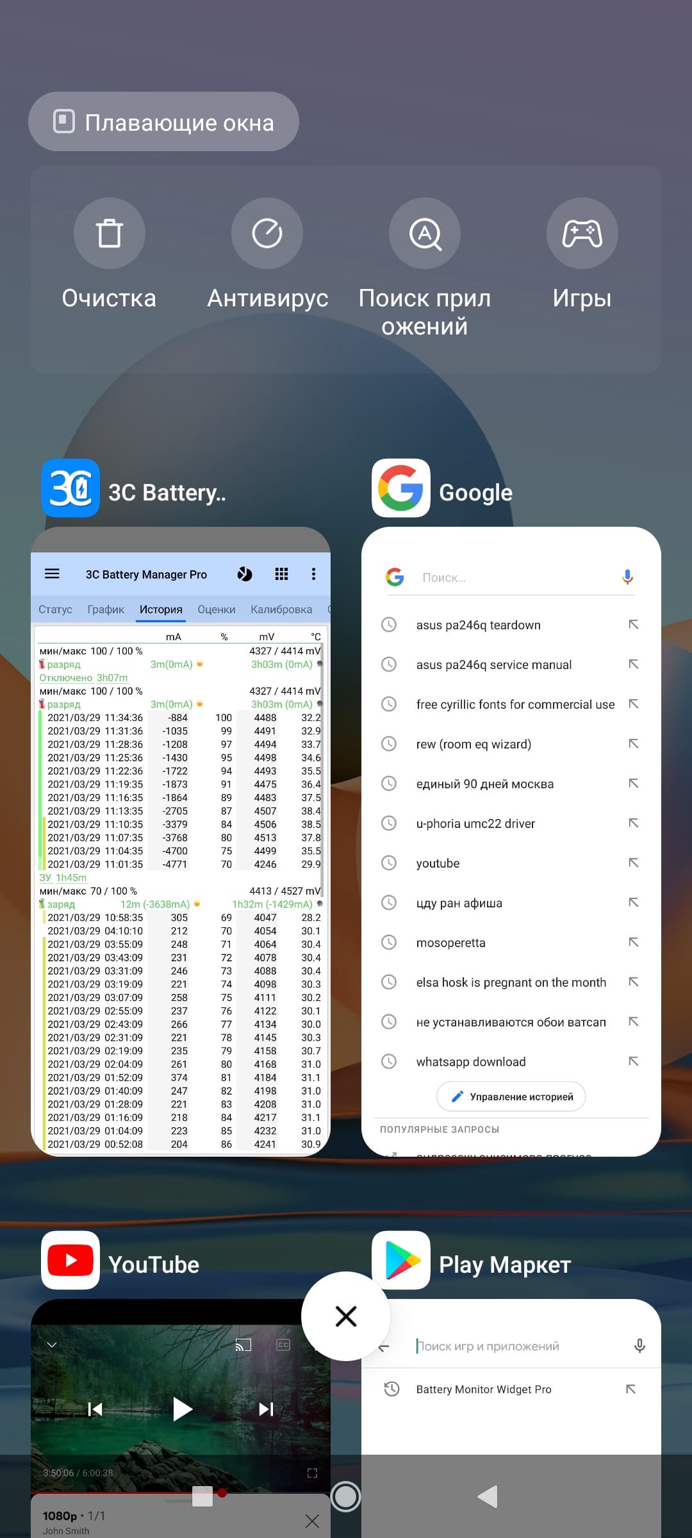
Task: Open the Антивирус scanner shortcut
Action: click(x=267, y=233)
